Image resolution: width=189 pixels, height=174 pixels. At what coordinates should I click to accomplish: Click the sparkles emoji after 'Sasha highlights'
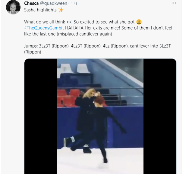coord(61,10)
